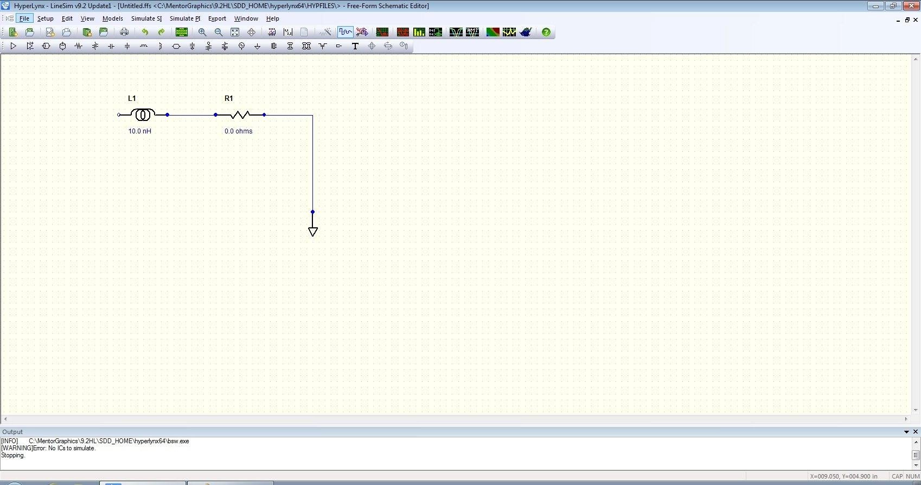Click the R1 reference label
The height and width of the screenshot is (485, 921).
[229, 98]
